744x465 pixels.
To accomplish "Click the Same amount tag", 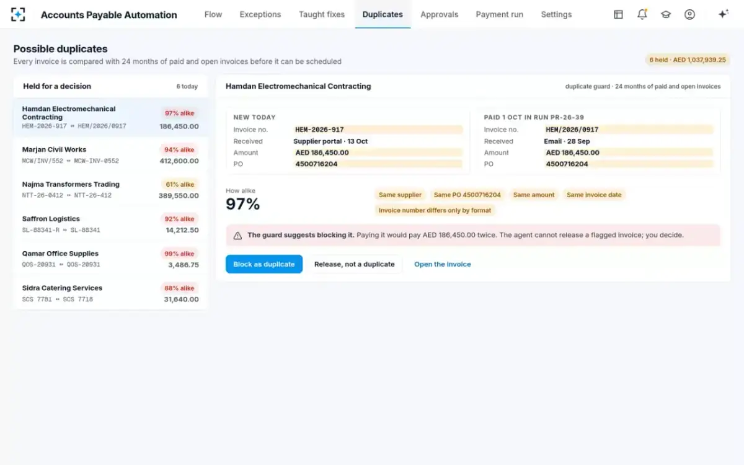I will point(534,195).
